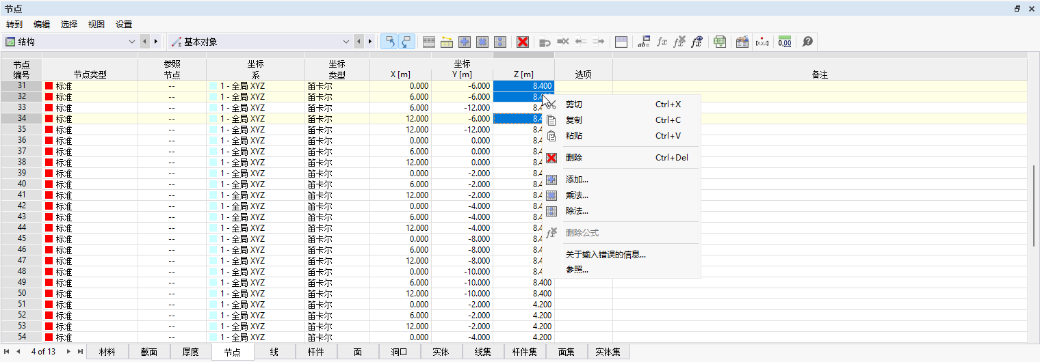Click the fx formula toolbar icon

coord(662,42)
